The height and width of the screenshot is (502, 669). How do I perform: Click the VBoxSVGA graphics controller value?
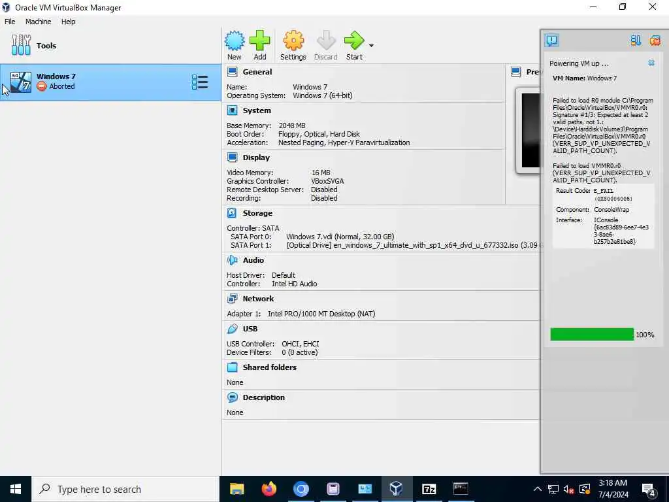(327, 181)
